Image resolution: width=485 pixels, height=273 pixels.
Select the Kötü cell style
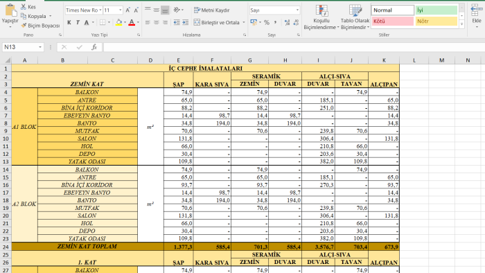(393, 21)
